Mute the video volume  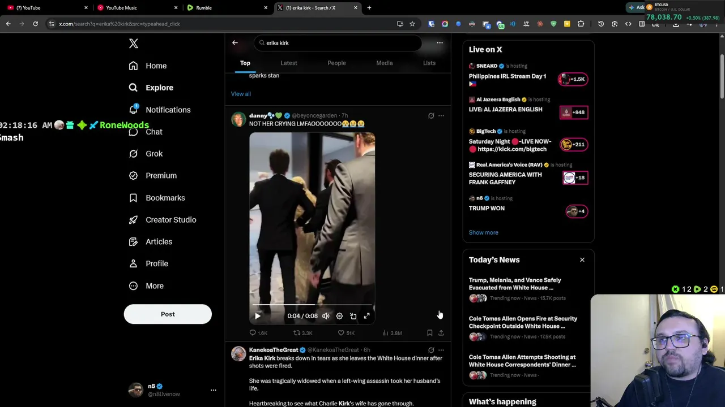click(x=326, y=316)
